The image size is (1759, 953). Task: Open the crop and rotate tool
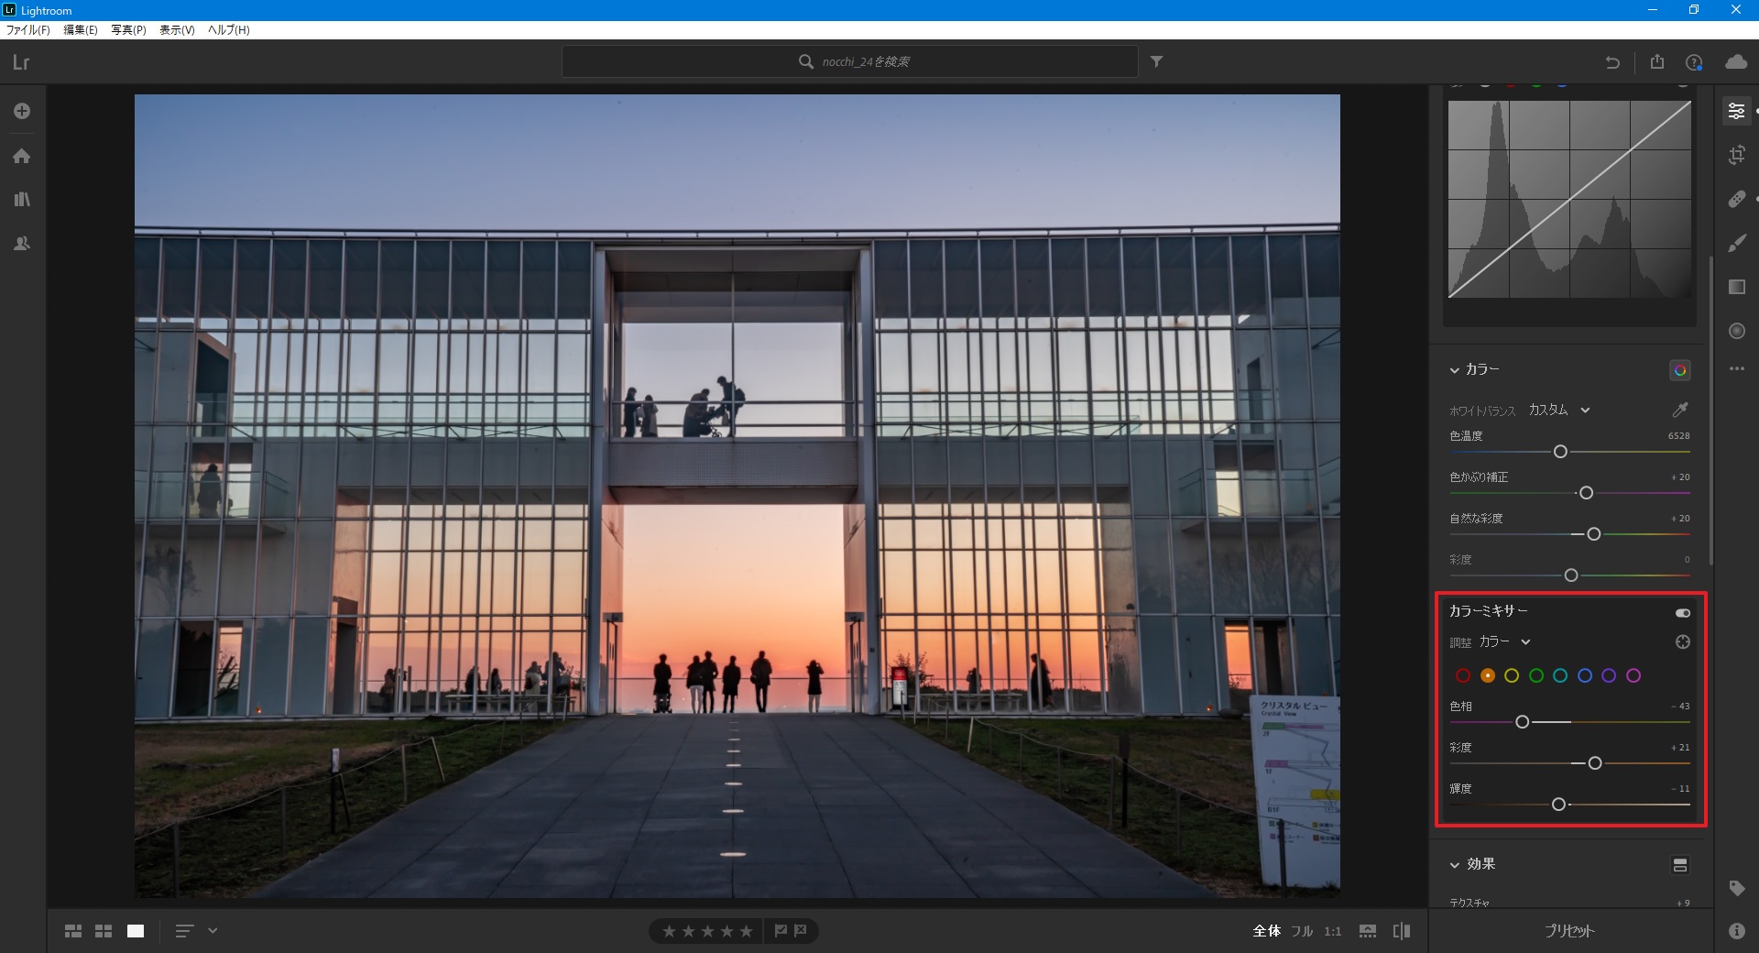pos(1736,155)
